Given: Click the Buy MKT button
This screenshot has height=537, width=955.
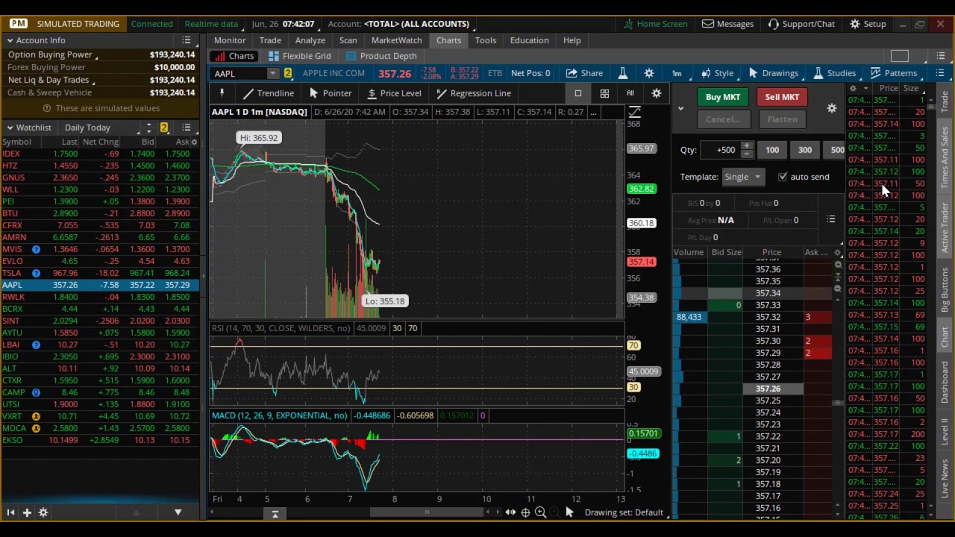Looking at the screenshot, I should click(723, 97).
